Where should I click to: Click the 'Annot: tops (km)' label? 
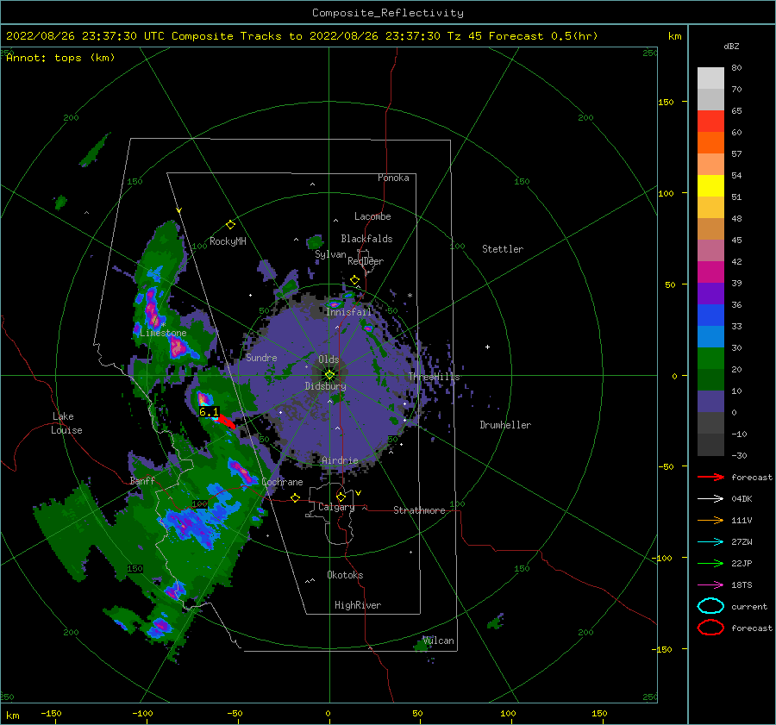pyautogui.click(x=60, y=58)
